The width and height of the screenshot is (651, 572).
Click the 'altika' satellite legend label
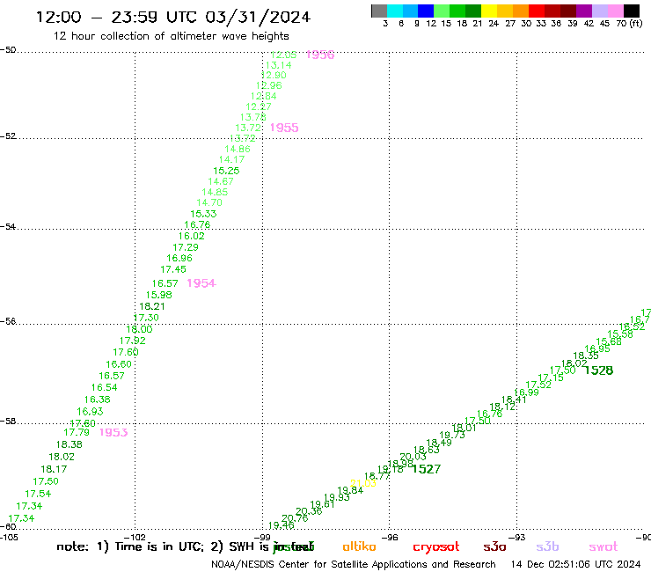click(359, 546)
